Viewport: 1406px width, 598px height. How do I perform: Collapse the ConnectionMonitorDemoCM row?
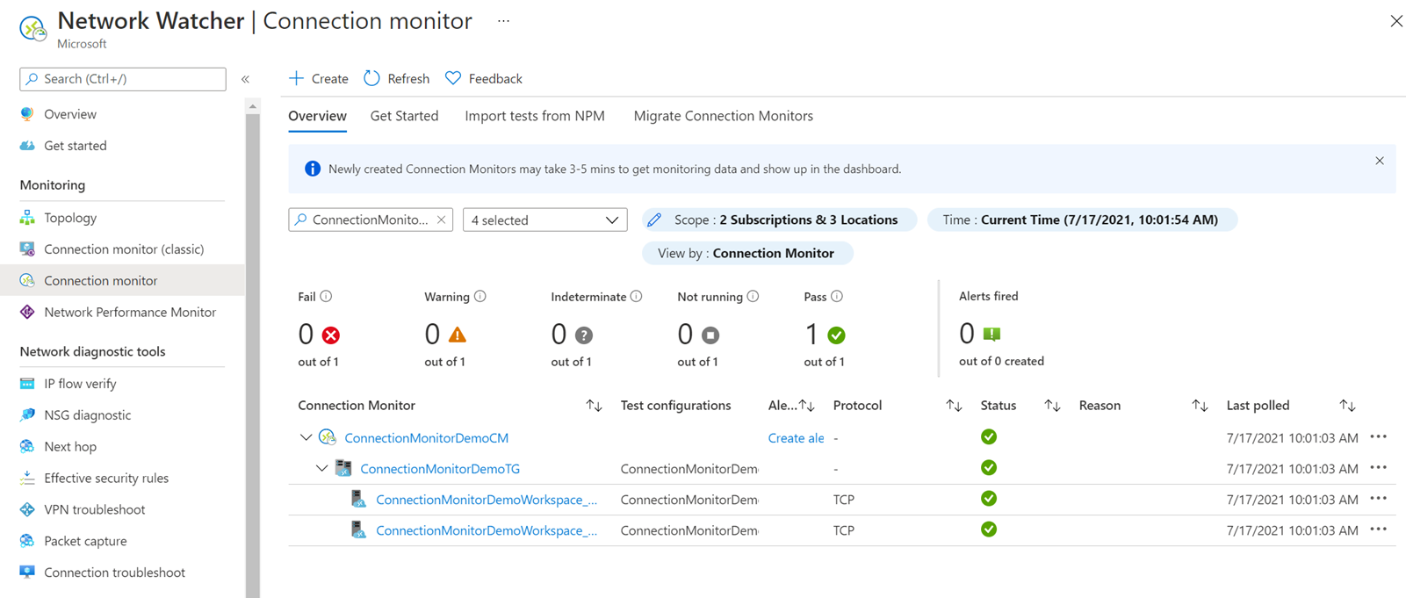[306, 437]
